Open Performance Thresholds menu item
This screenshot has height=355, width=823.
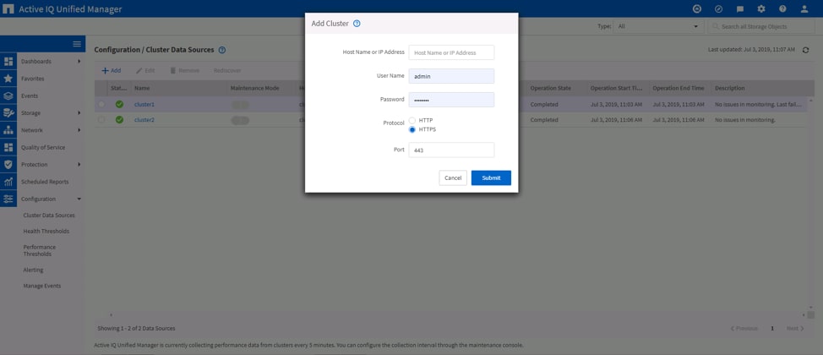[x=40, y=250]
